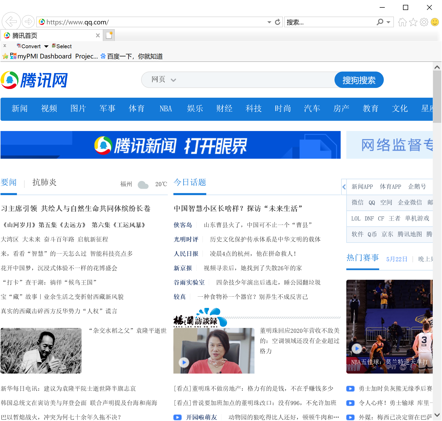Screen dimensions: 442x421
Task: Switch to the 要闻 tab
Action: (x=9, y=183)
